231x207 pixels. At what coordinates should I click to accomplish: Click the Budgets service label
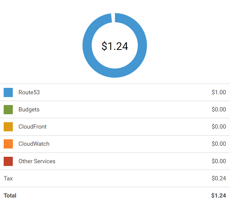29,110
